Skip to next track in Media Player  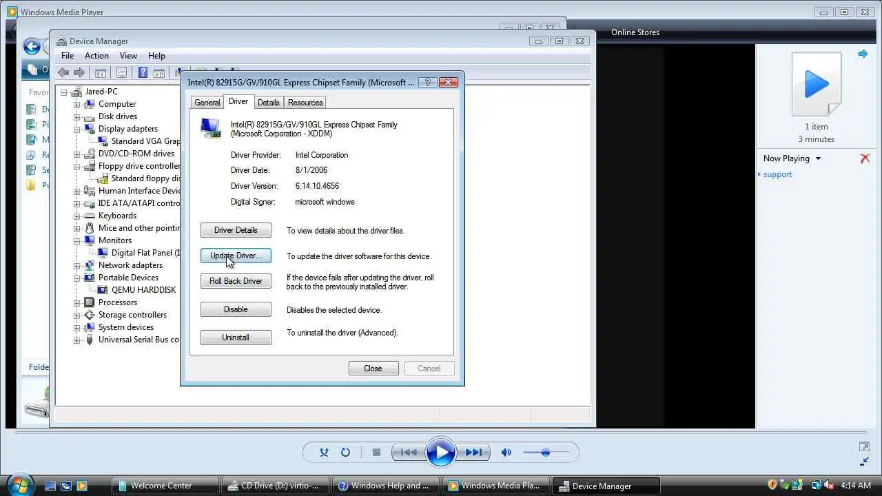coord(473,453)
